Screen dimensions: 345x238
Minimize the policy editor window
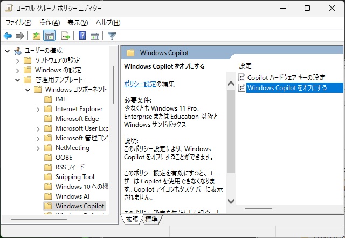coord(283,9)
